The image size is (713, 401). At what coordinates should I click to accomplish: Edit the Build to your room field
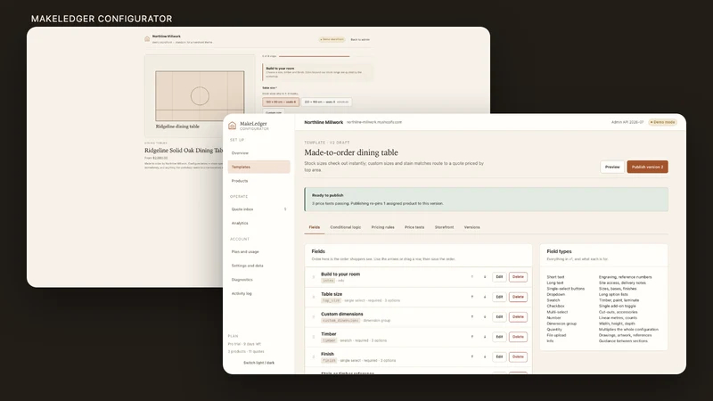[x=499, y=277]
